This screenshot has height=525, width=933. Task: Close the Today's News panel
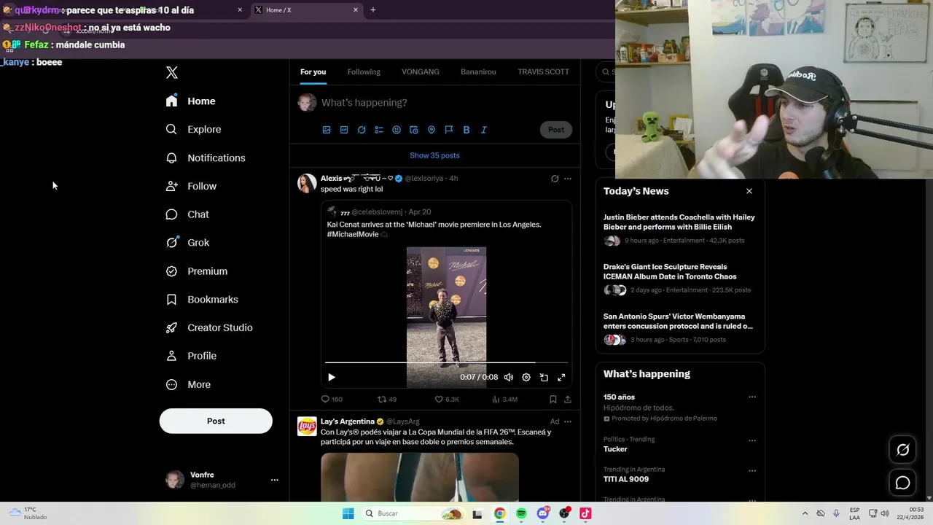click(x=749, y=191)
